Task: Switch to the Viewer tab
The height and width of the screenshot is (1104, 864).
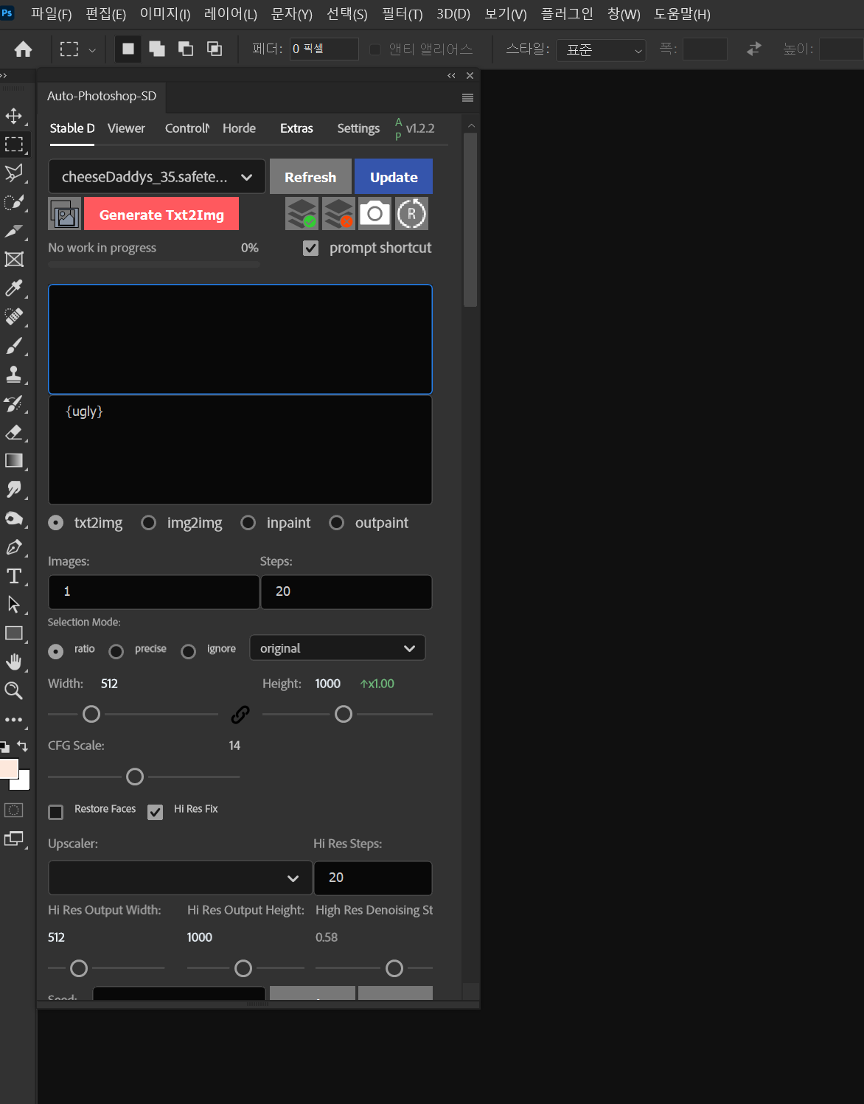Action: [x=126, y=128]
